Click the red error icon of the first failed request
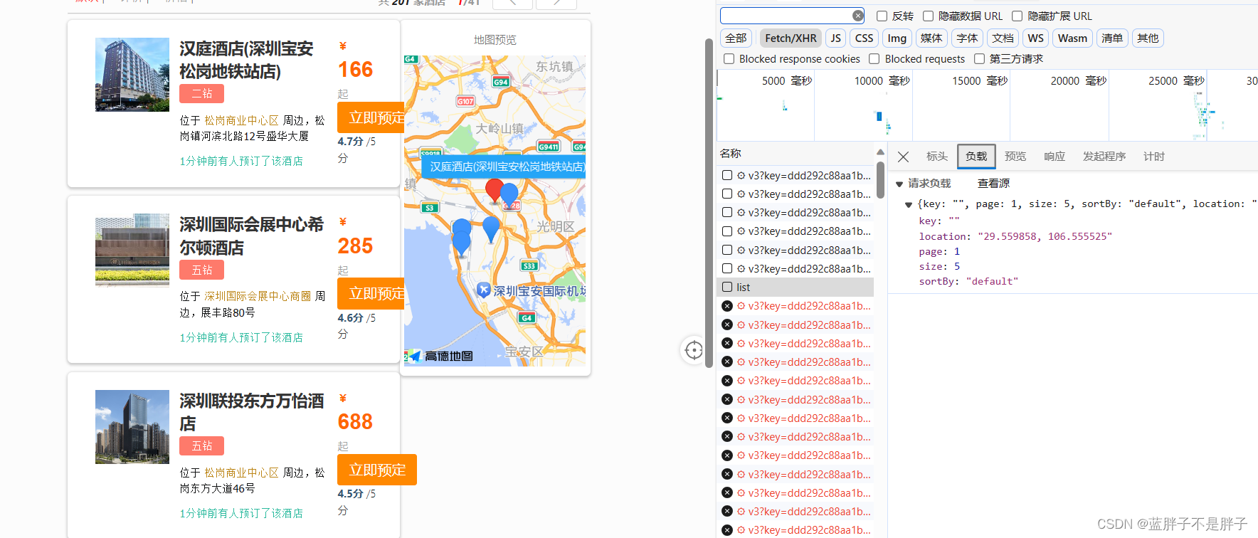Image resolution: width=1258 pixels, height=538 pixels. (x=727, y=306)
